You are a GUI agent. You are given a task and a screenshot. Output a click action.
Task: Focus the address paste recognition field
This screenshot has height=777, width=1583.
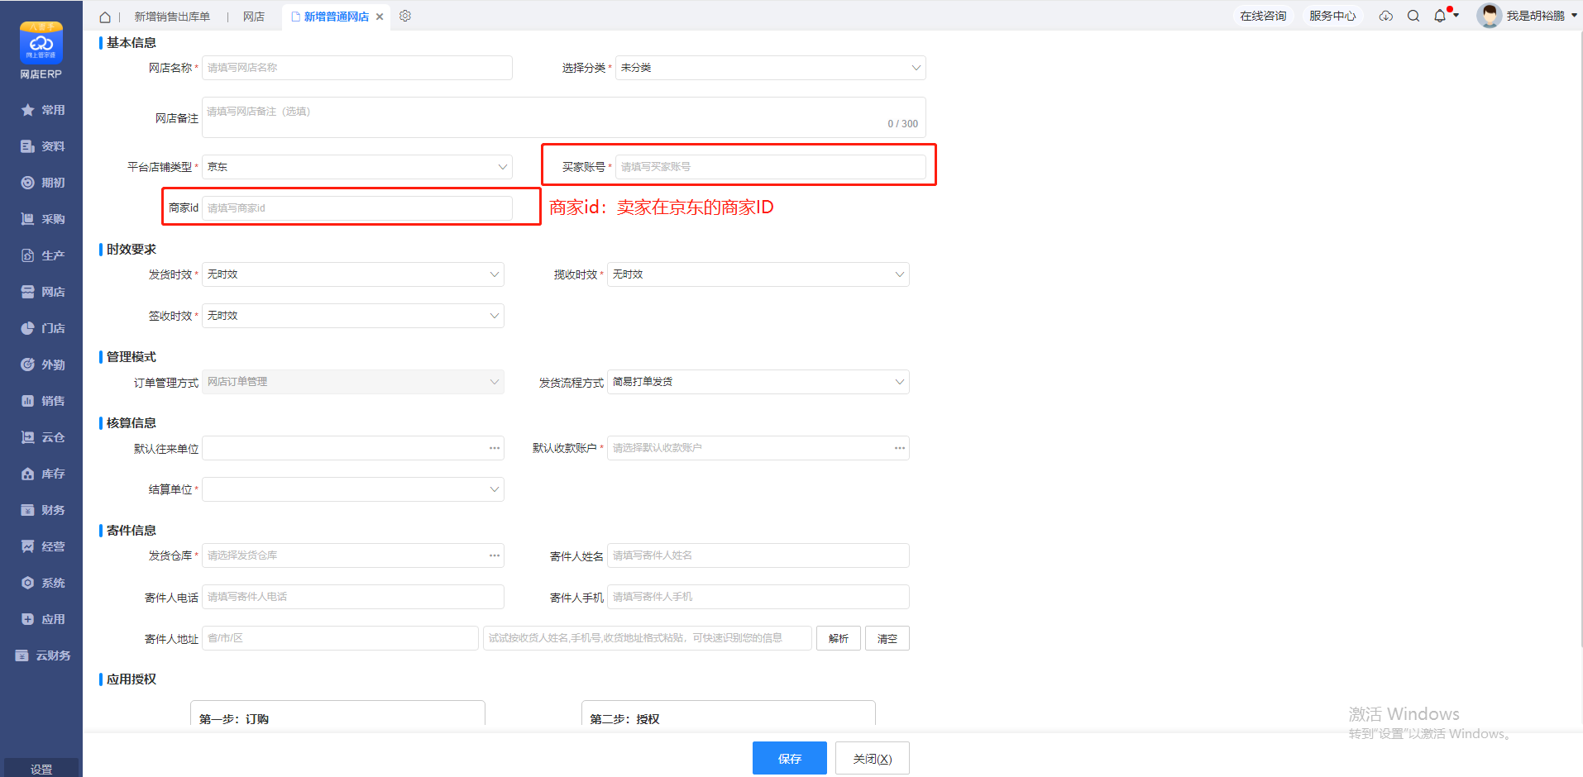click(648, 638)
